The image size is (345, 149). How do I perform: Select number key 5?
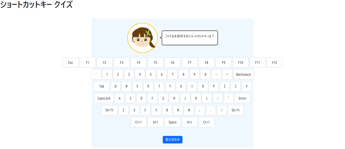coord(151,74)
